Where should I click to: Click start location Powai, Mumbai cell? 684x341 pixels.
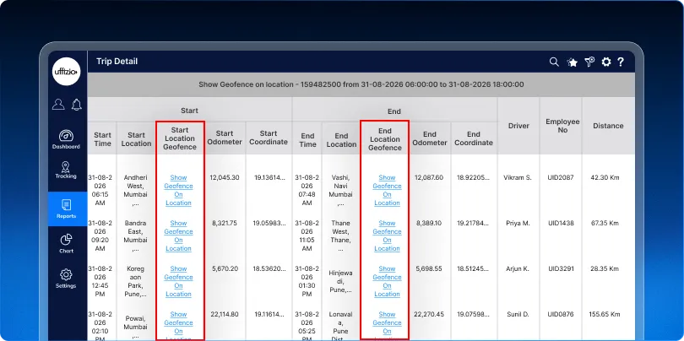[x=136, y=326]
